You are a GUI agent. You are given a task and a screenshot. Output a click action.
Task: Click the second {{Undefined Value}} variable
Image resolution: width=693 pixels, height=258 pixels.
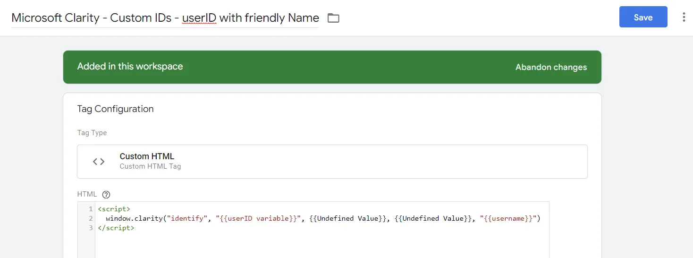click(x=432, y=218)
